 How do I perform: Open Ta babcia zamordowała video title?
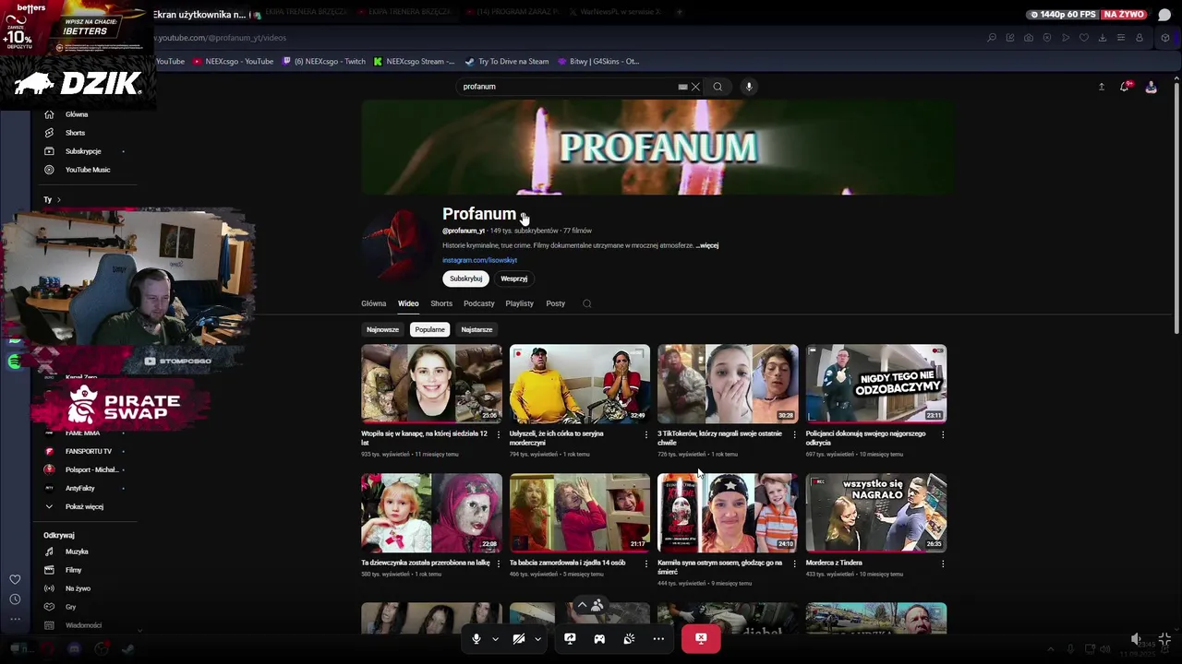(568, 563)
